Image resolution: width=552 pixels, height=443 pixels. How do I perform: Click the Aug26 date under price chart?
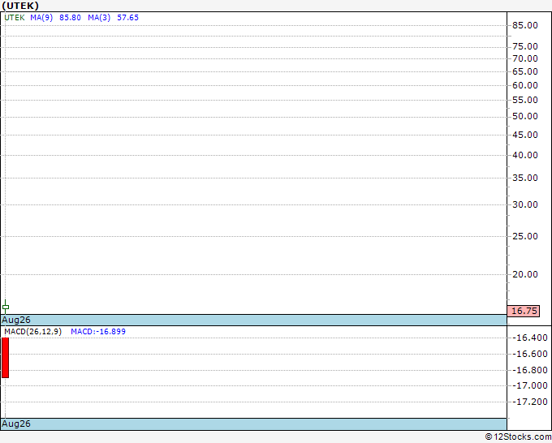16,320
